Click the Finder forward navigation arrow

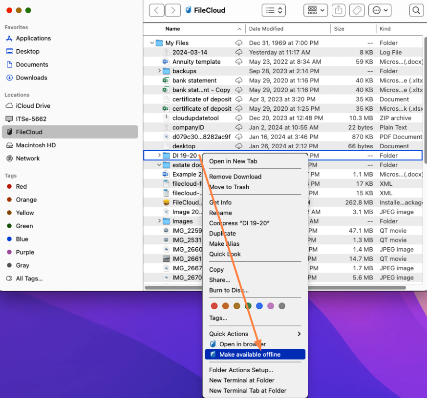tap(172, 10)
